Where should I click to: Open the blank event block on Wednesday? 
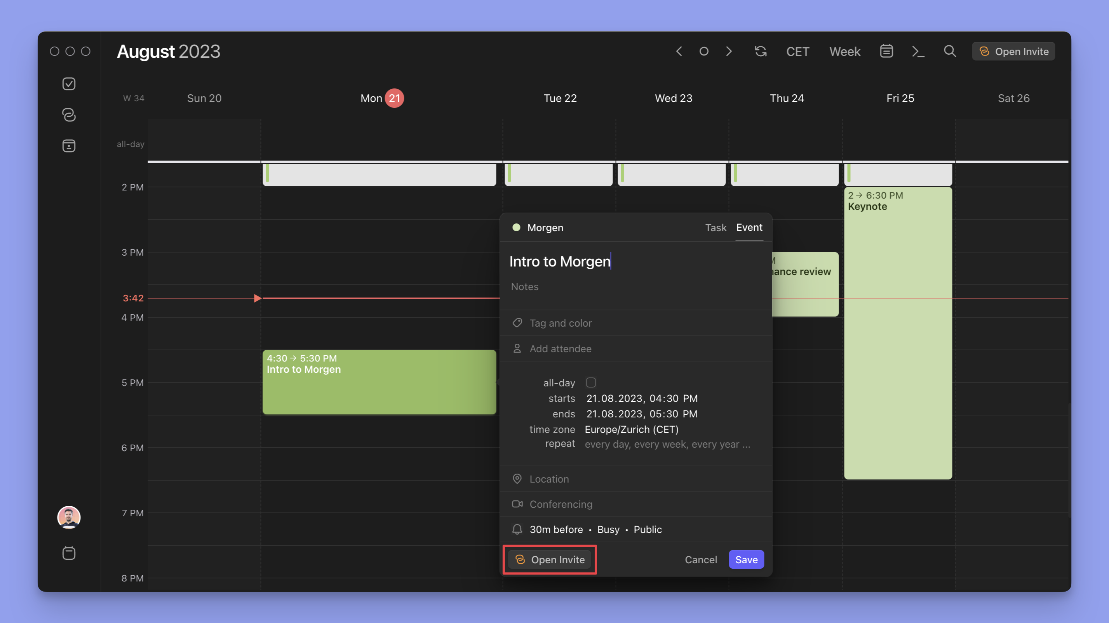(x=672, y=174)
